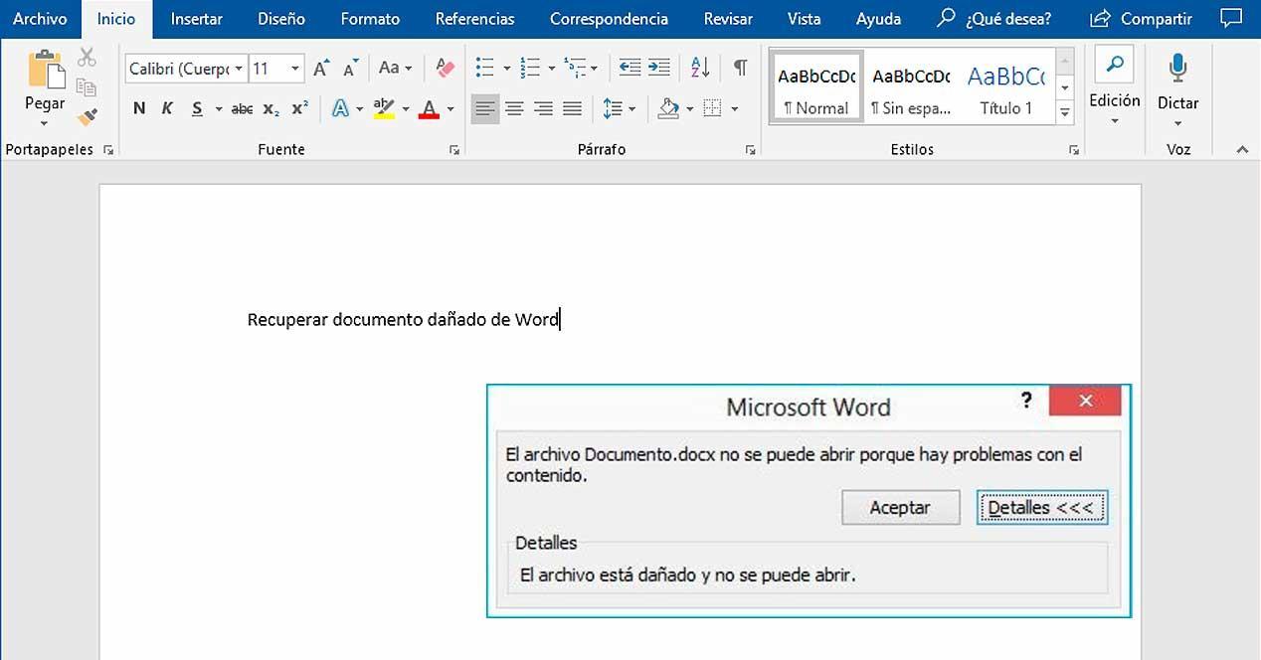Expand the styles gallery more arrow
Viewport: 1261px width, 660px height.
tap(1065, 112)
